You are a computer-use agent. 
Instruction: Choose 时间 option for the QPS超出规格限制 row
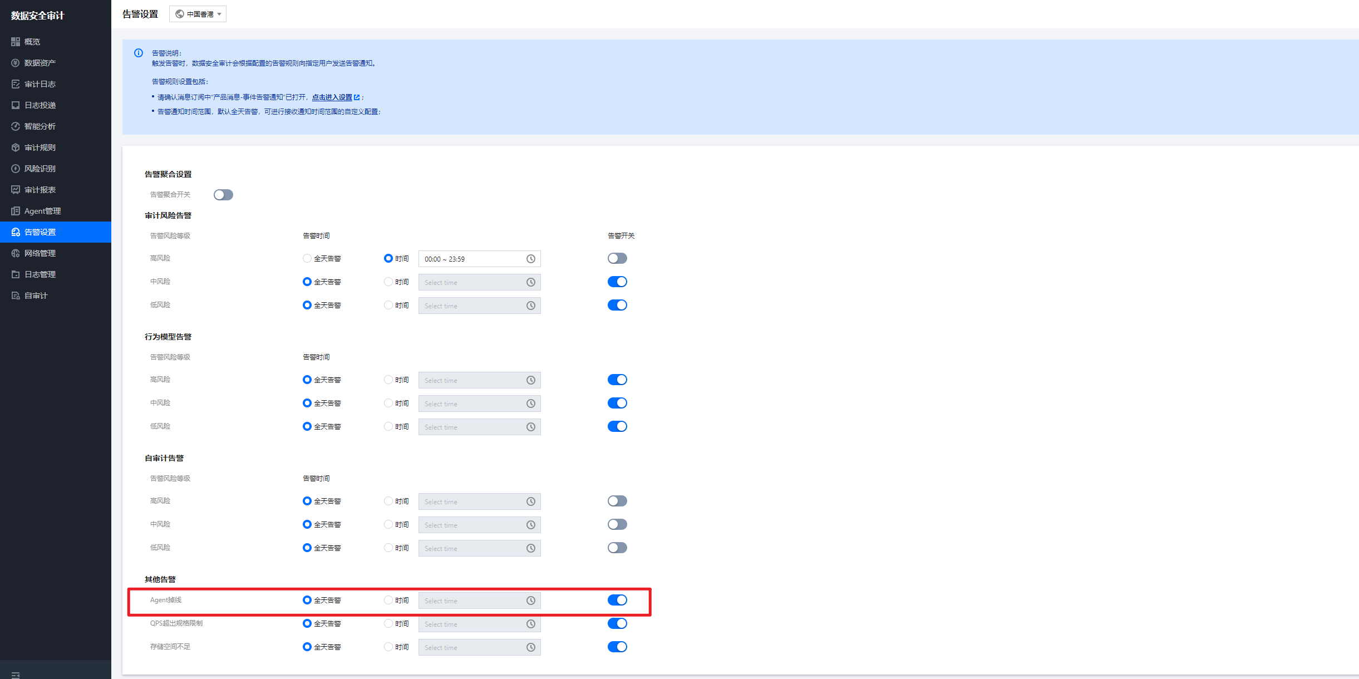(x=388, y=623)
